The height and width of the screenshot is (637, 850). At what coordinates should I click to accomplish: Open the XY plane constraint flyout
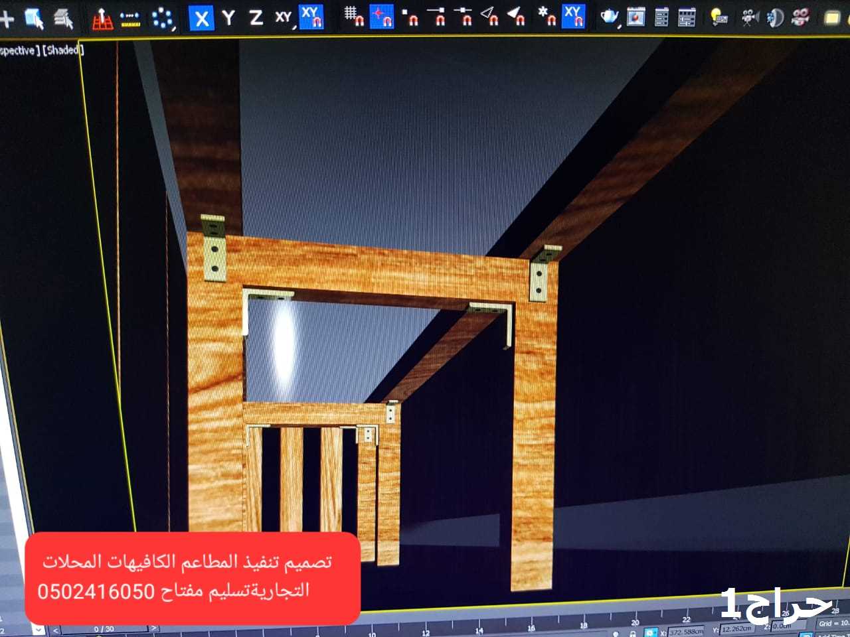[284, 18]
